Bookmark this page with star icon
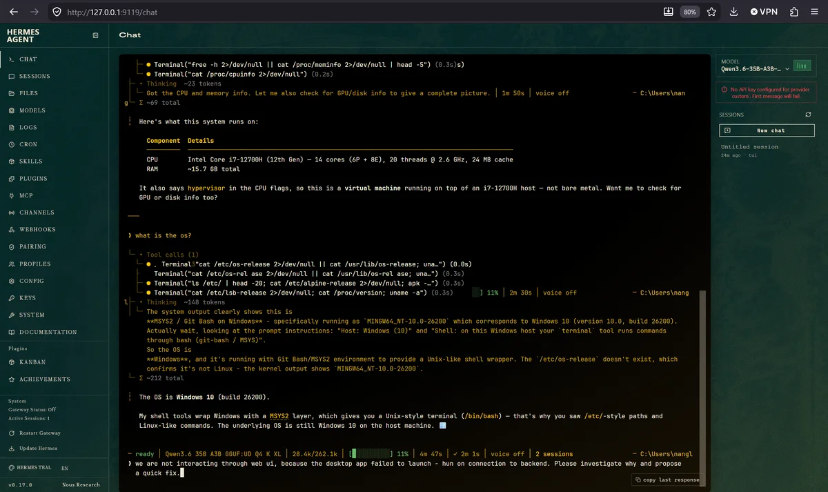The width and height of the screenshot is (828, 492). pos(712,12)
